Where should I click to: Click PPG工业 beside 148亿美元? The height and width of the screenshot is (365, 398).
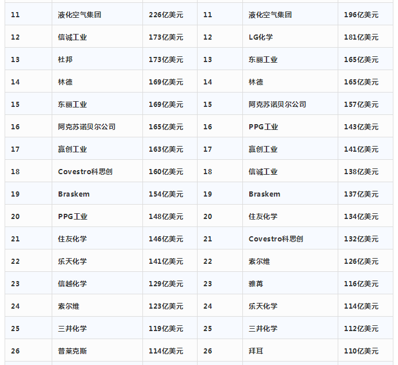[72, 216]
